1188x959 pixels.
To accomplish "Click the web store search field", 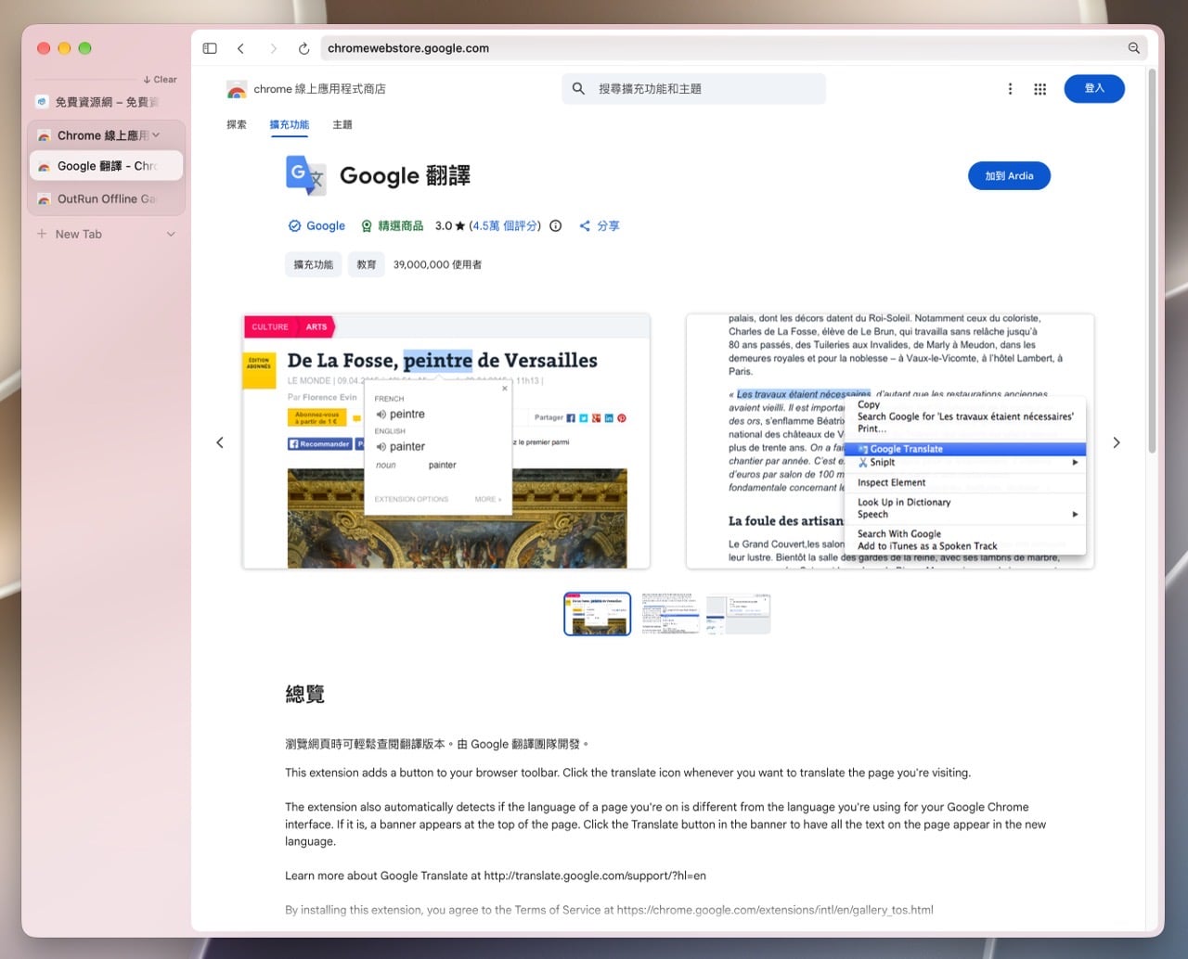I will (x=693, y=89).
